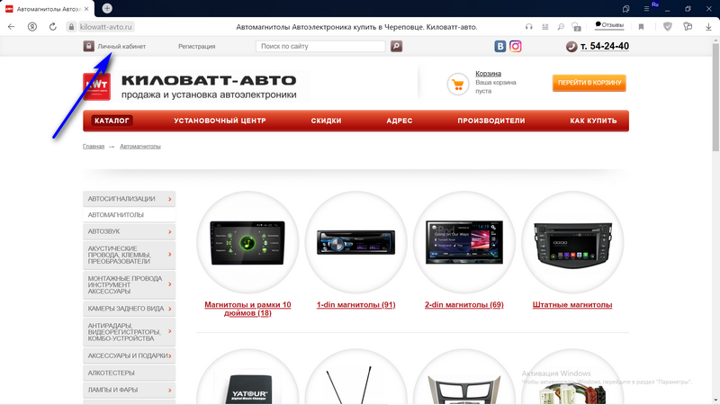Expand the Камеры заднего вида arrow
This screenshot has height=405, width=720.
[170, 309]
